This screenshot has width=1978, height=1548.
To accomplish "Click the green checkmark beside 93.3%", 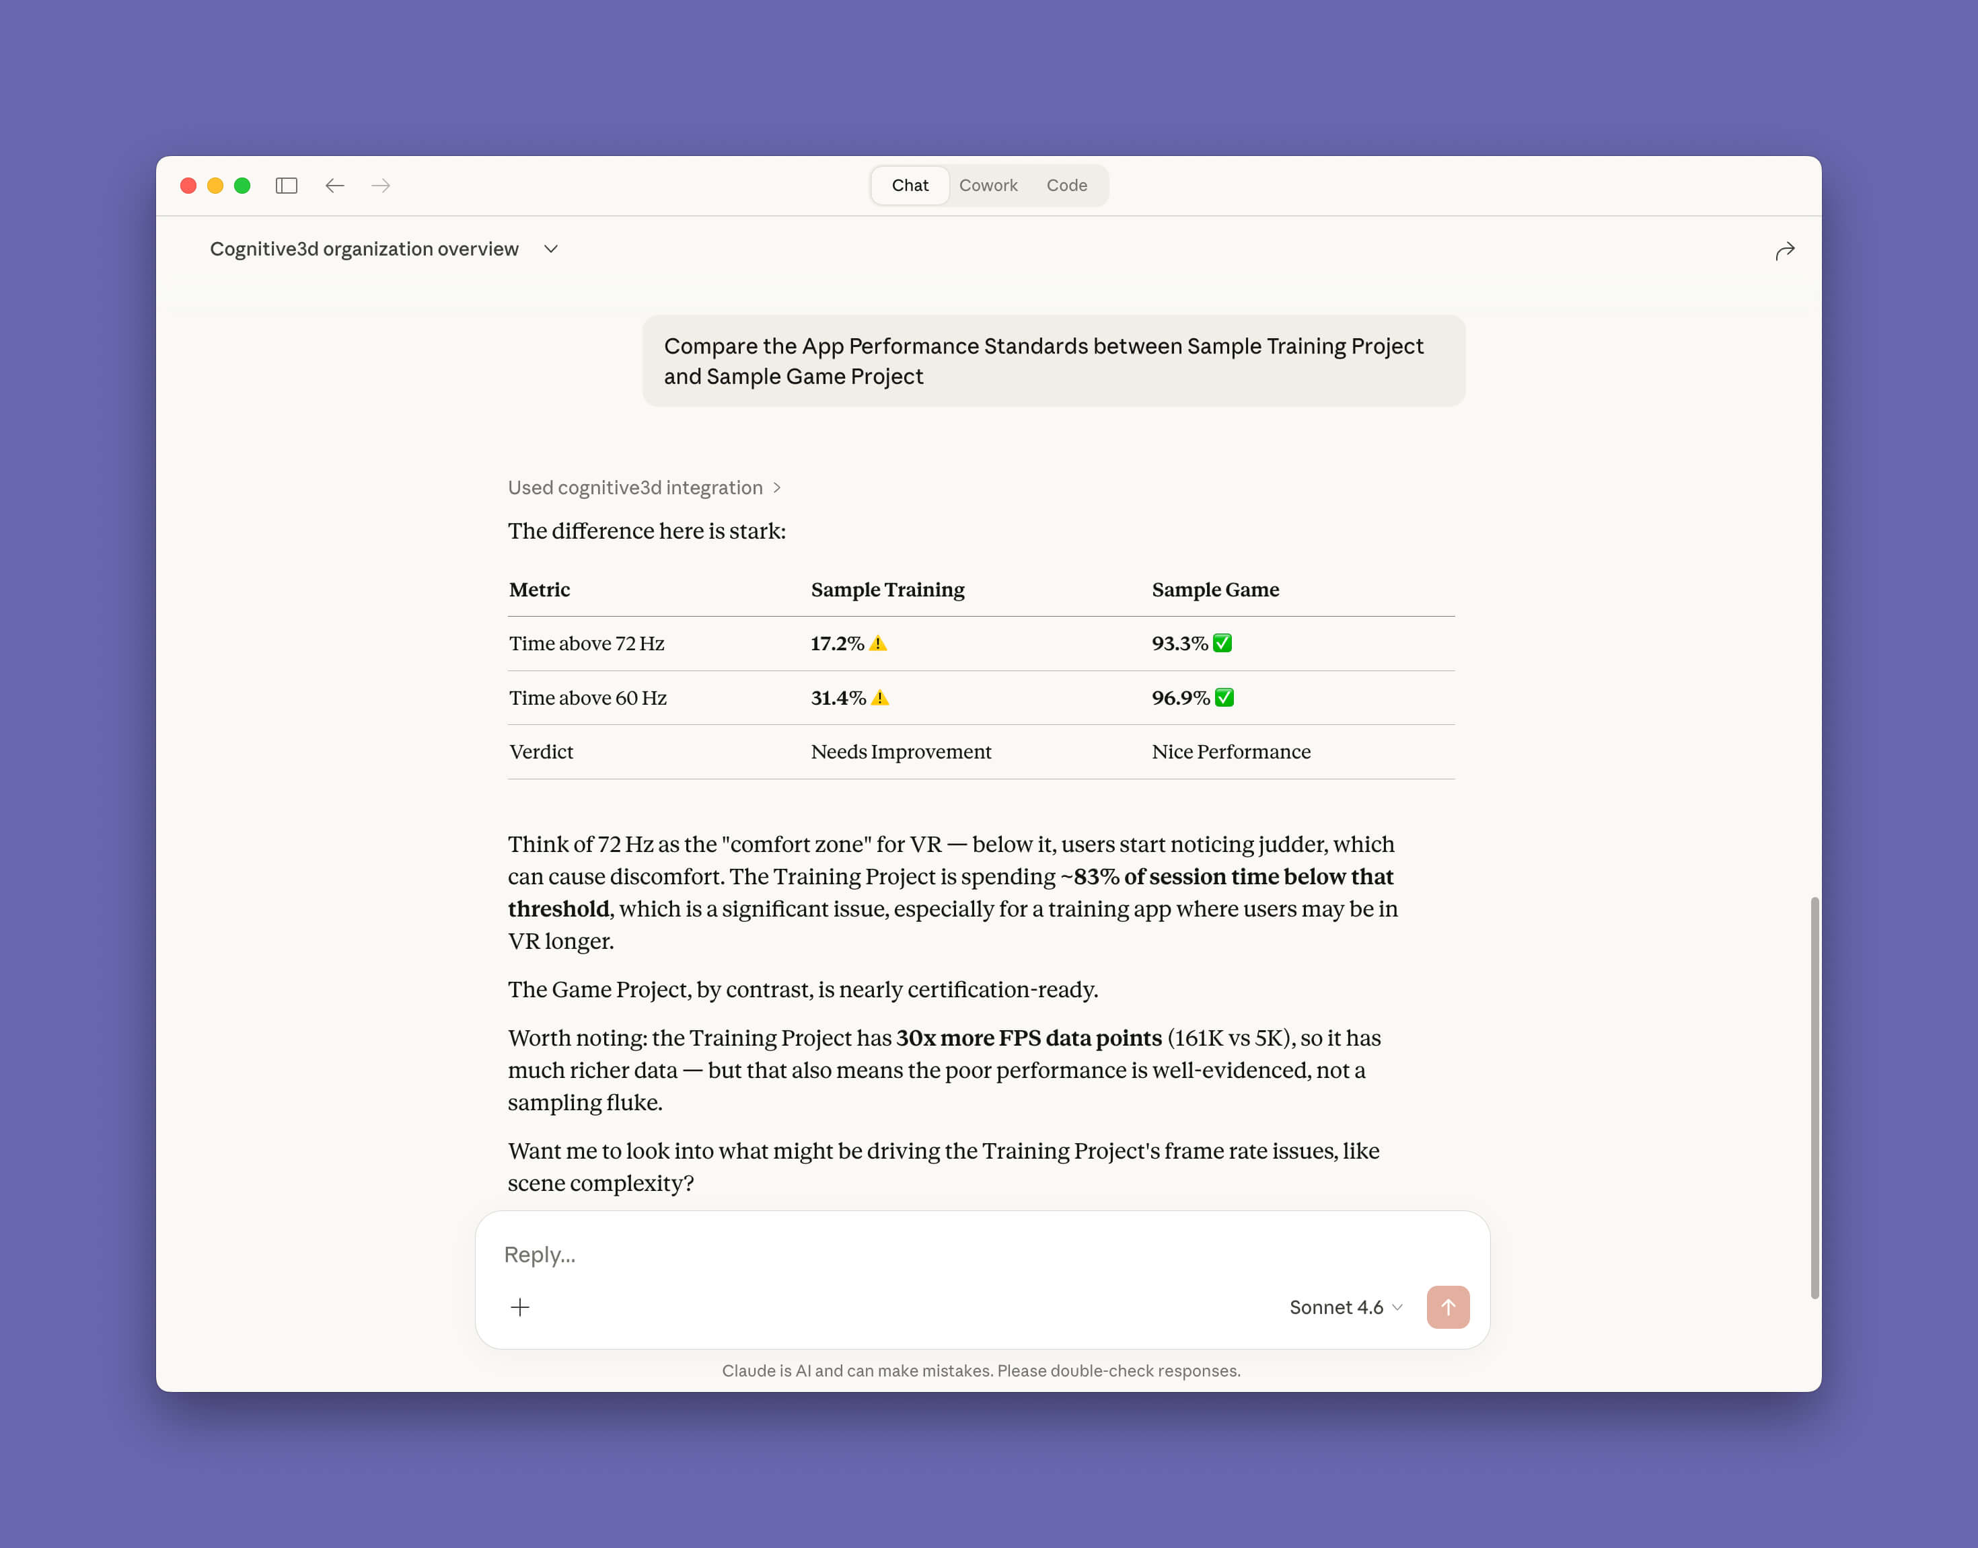I will pos(1222,644).
